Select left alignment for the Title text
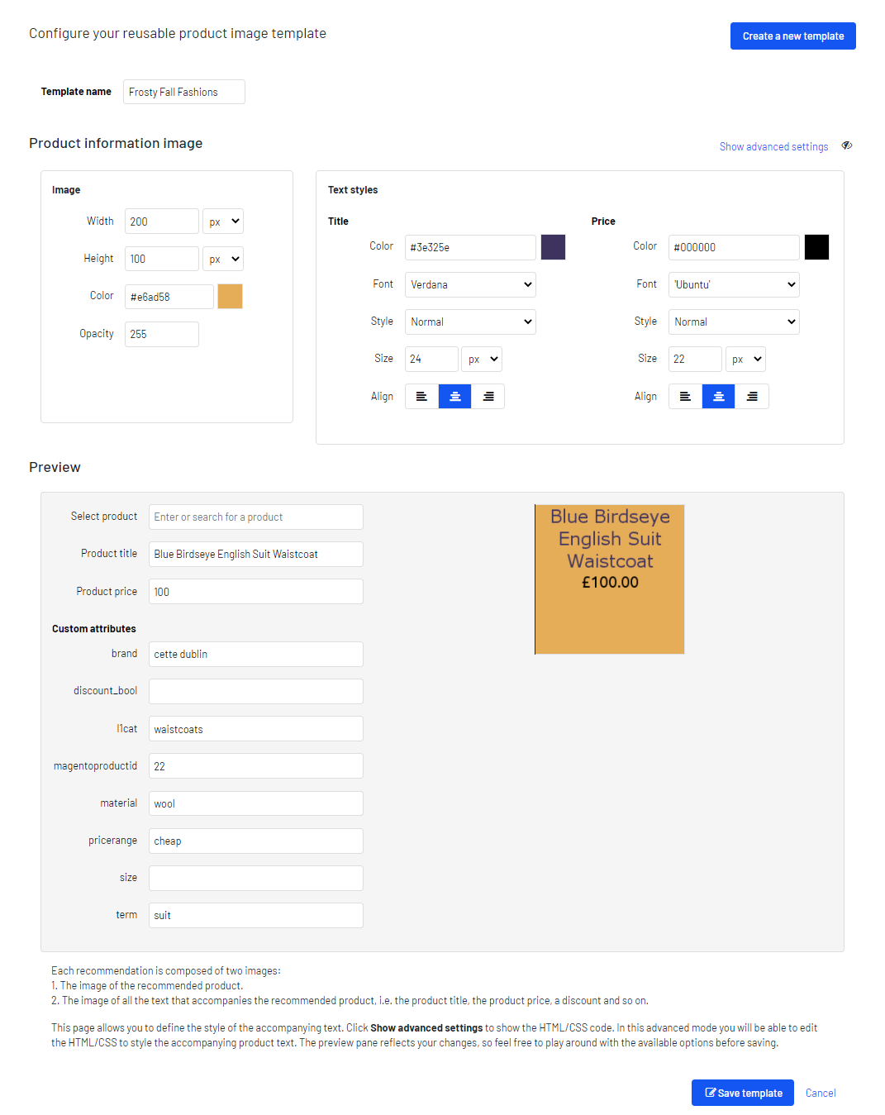 pyautogui.click(x=421, y=396)
